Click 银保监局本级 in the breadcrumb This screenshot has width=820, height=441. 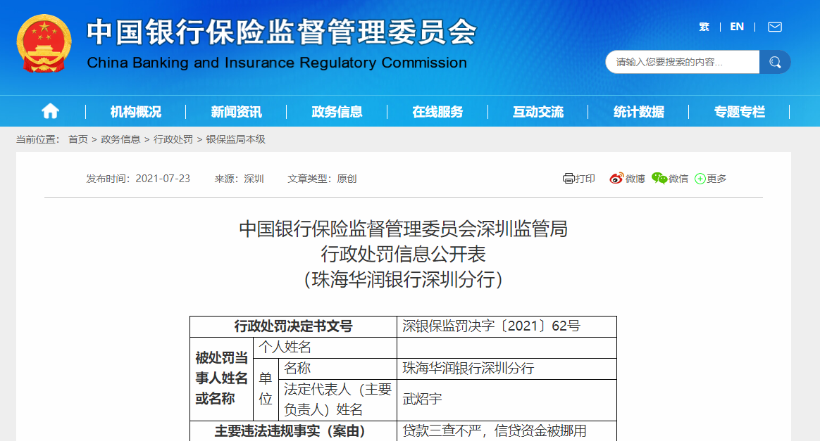tap(236, 139)
